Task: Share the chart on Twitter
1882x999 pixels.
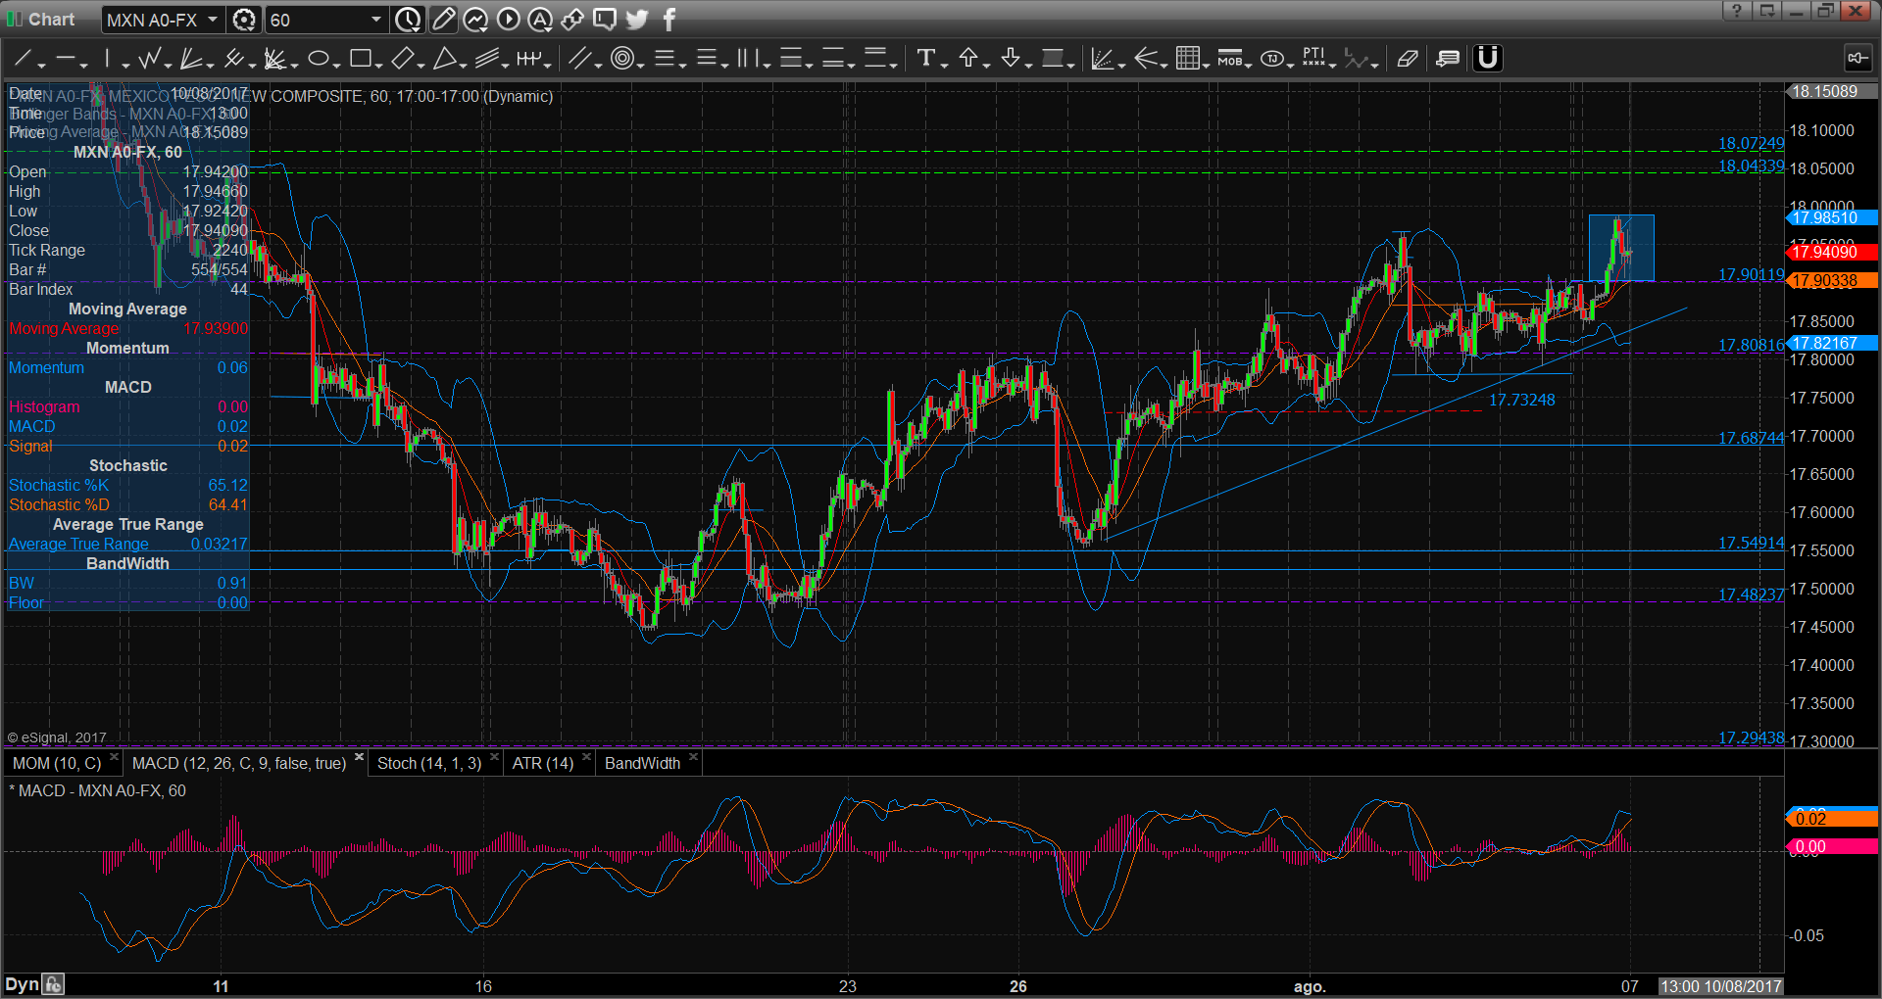Action: point(637,19)
